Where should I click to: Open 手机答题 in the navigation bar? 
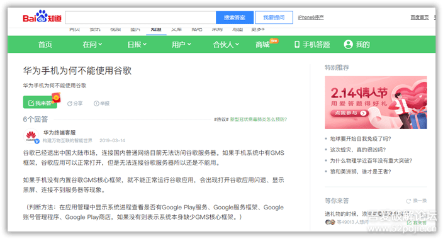(312, 45)
